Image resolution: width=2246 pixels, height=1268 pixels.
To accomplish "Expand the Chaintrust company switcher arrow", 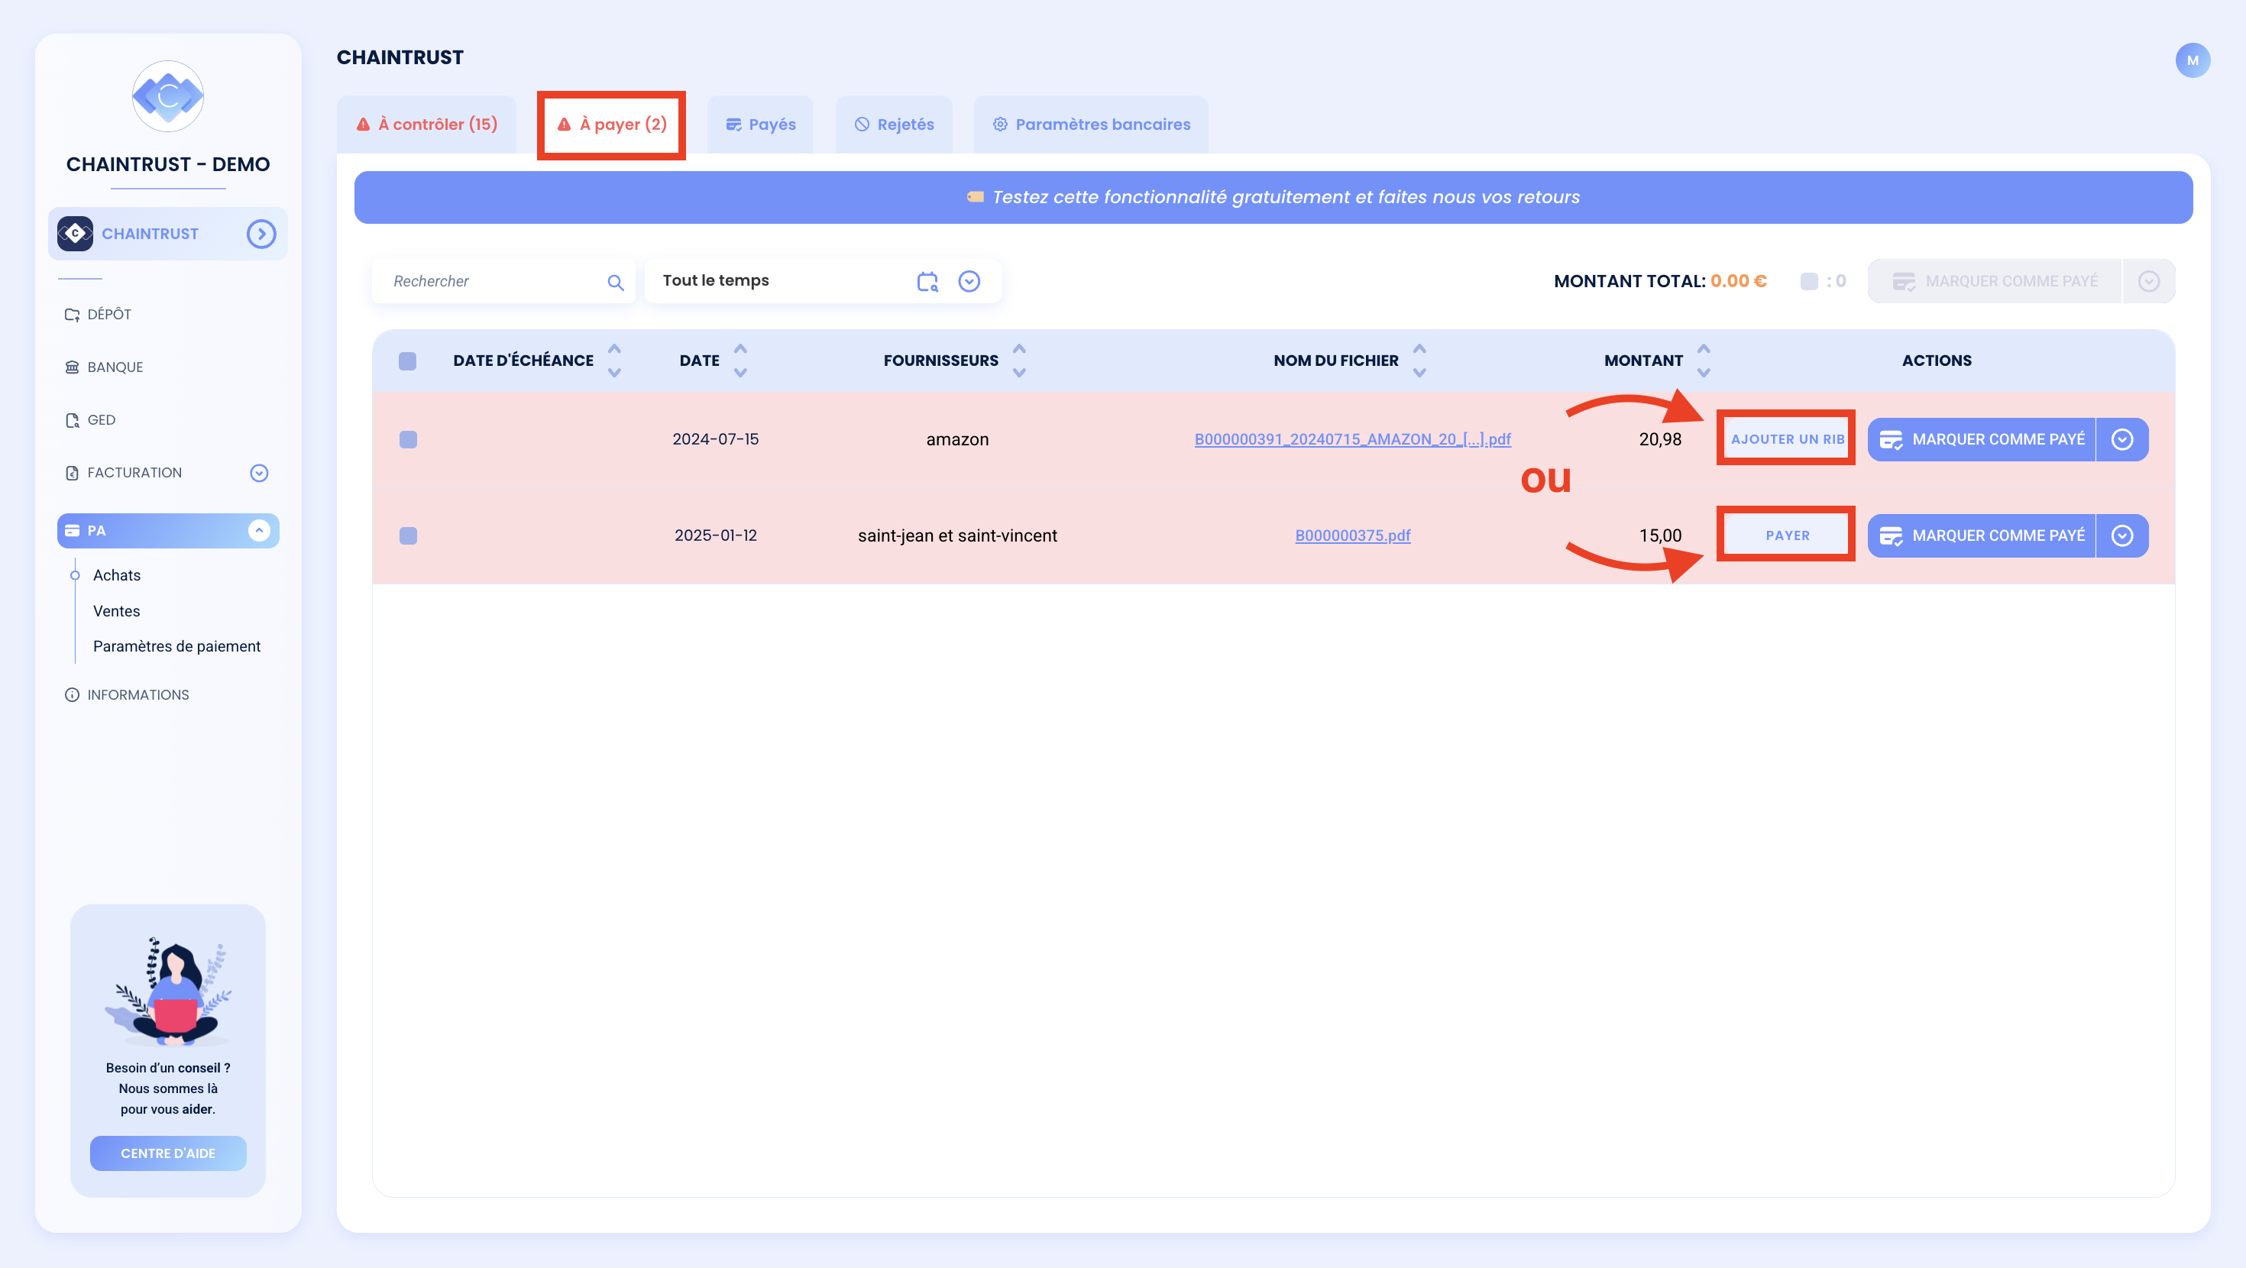I will [x=261, y=234].
